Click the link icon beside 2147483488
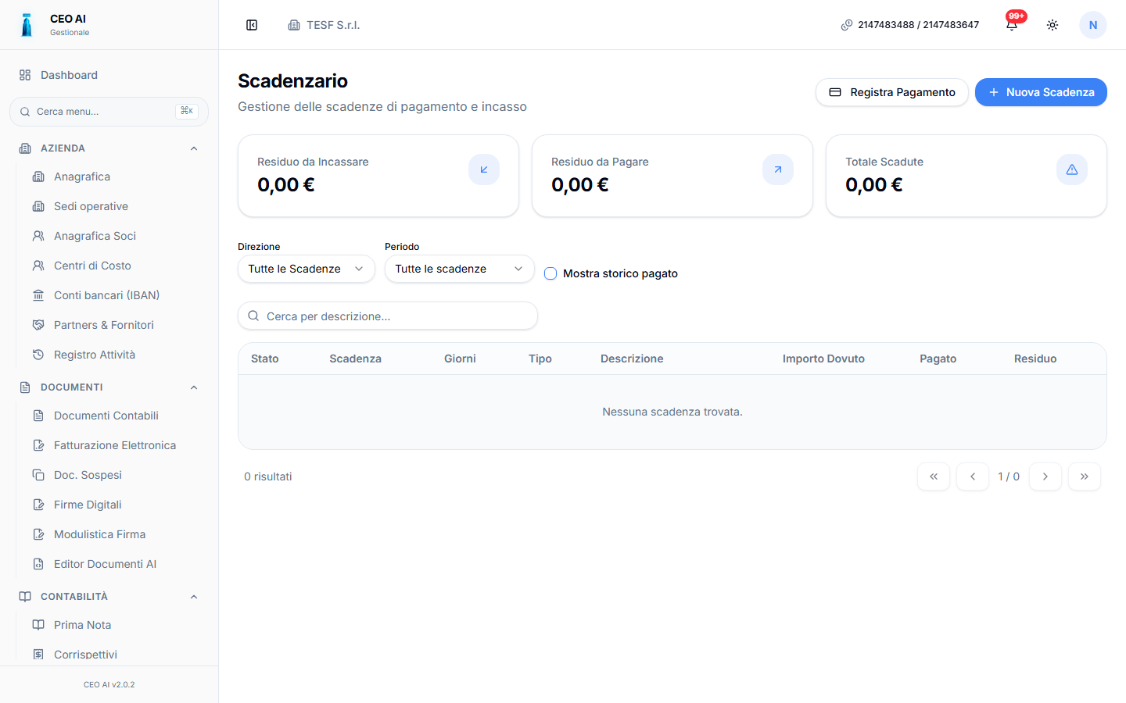The width and height of the screenshot is (1126, 703). pyautogui.click(x=847, y=25)
